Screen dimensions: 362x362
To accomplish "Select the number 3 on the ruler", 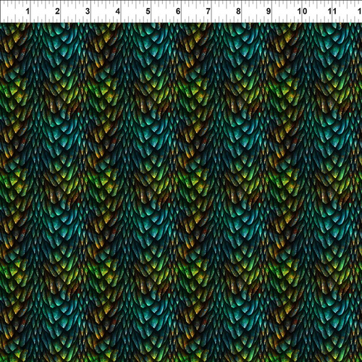I will pos(88,11).
